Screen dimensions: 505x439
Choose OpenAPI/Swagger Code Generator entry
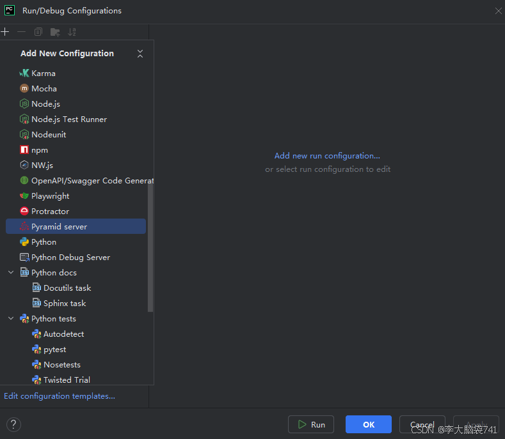[76, 180]
